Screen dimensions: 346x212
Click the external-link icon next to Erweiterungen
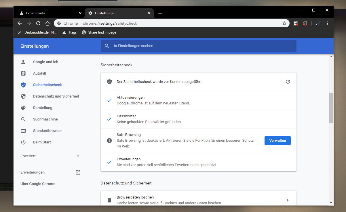[78, 172]
